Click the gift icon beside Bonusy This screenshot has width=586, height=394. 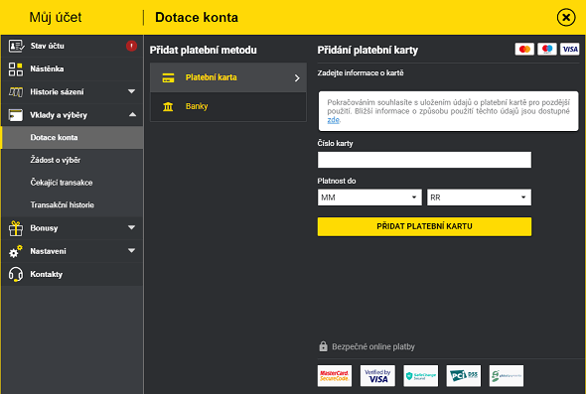[x=16, y=228]
